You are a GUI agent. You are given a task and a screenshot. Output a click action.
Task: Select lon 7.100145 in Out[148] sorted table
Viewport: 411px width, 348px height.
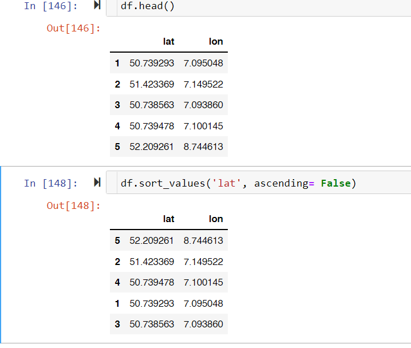click(203, 282)
